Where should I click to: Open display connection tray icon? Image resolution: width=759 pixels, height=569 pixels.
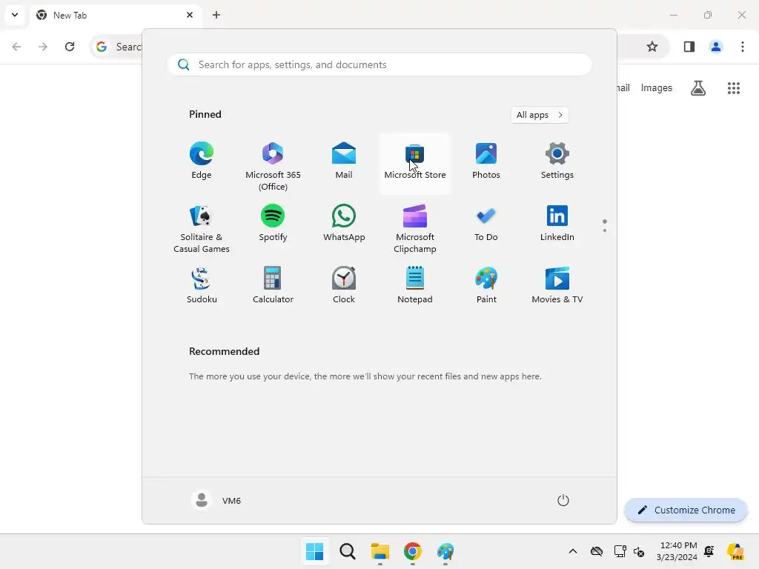pyautogui.click(x=620, y=551)
